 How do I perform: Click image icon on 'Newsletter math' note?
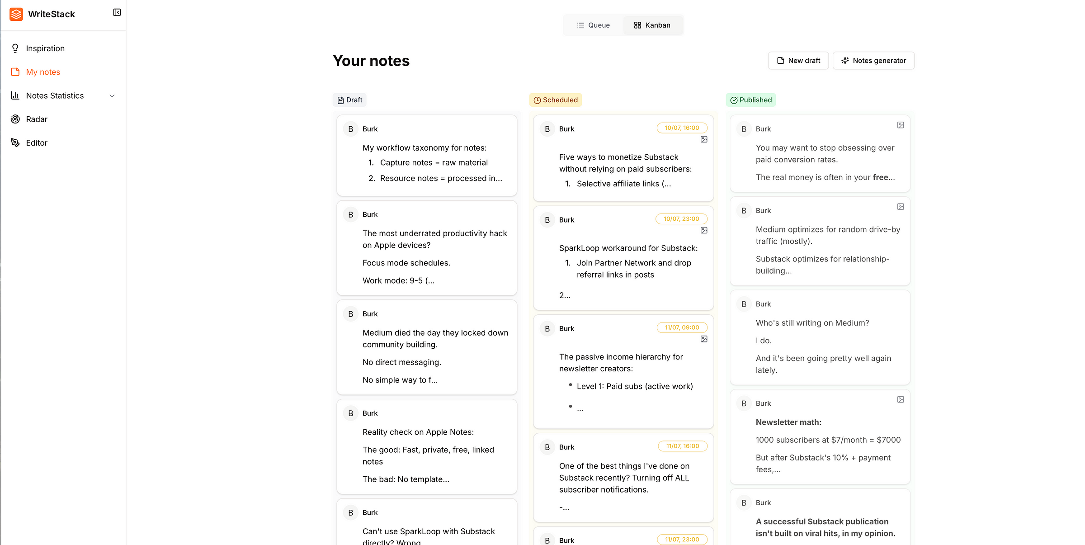click(901, 399)
